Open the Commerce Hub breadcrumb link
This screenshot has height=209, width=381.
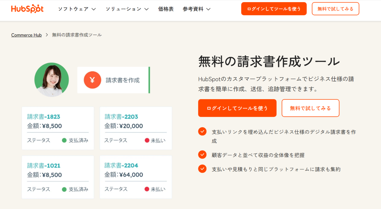[x=26, y=35]
